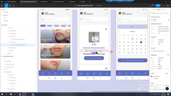Screen dimensions: 171x96
Task: Toggle the heart on 'Увеличение губ' card
Action: (69, 31)
